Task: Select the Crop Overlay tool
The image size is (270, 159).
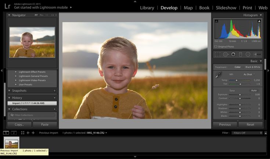Action: [217, 54]
